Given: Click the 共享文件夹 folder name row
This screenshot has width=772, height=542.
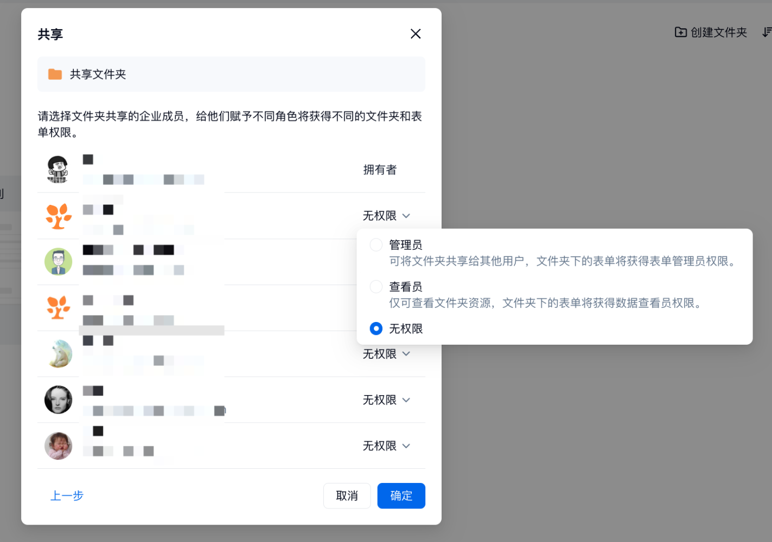Looking at the screenshot, I should pyautogui.click(x=231, y=74).
